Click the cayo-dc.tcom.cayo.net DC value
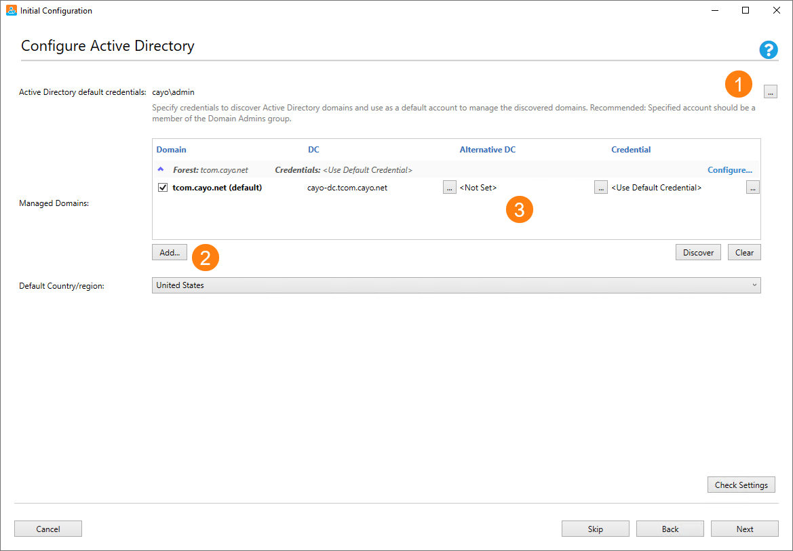The height and width of the screenshot is (551, 793). pos(347,188)
